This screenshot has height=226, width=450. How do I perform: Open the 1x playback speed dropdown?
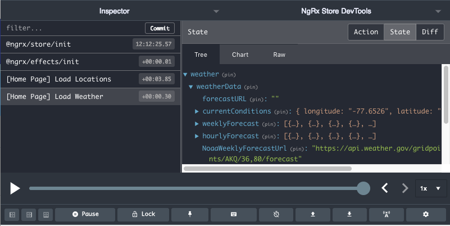tap(431, 188)
